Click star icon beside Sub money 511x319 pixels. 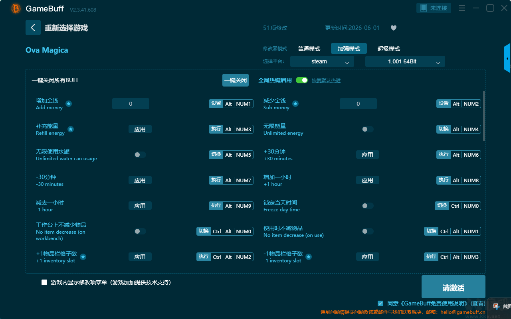click(x=295, y=104)
